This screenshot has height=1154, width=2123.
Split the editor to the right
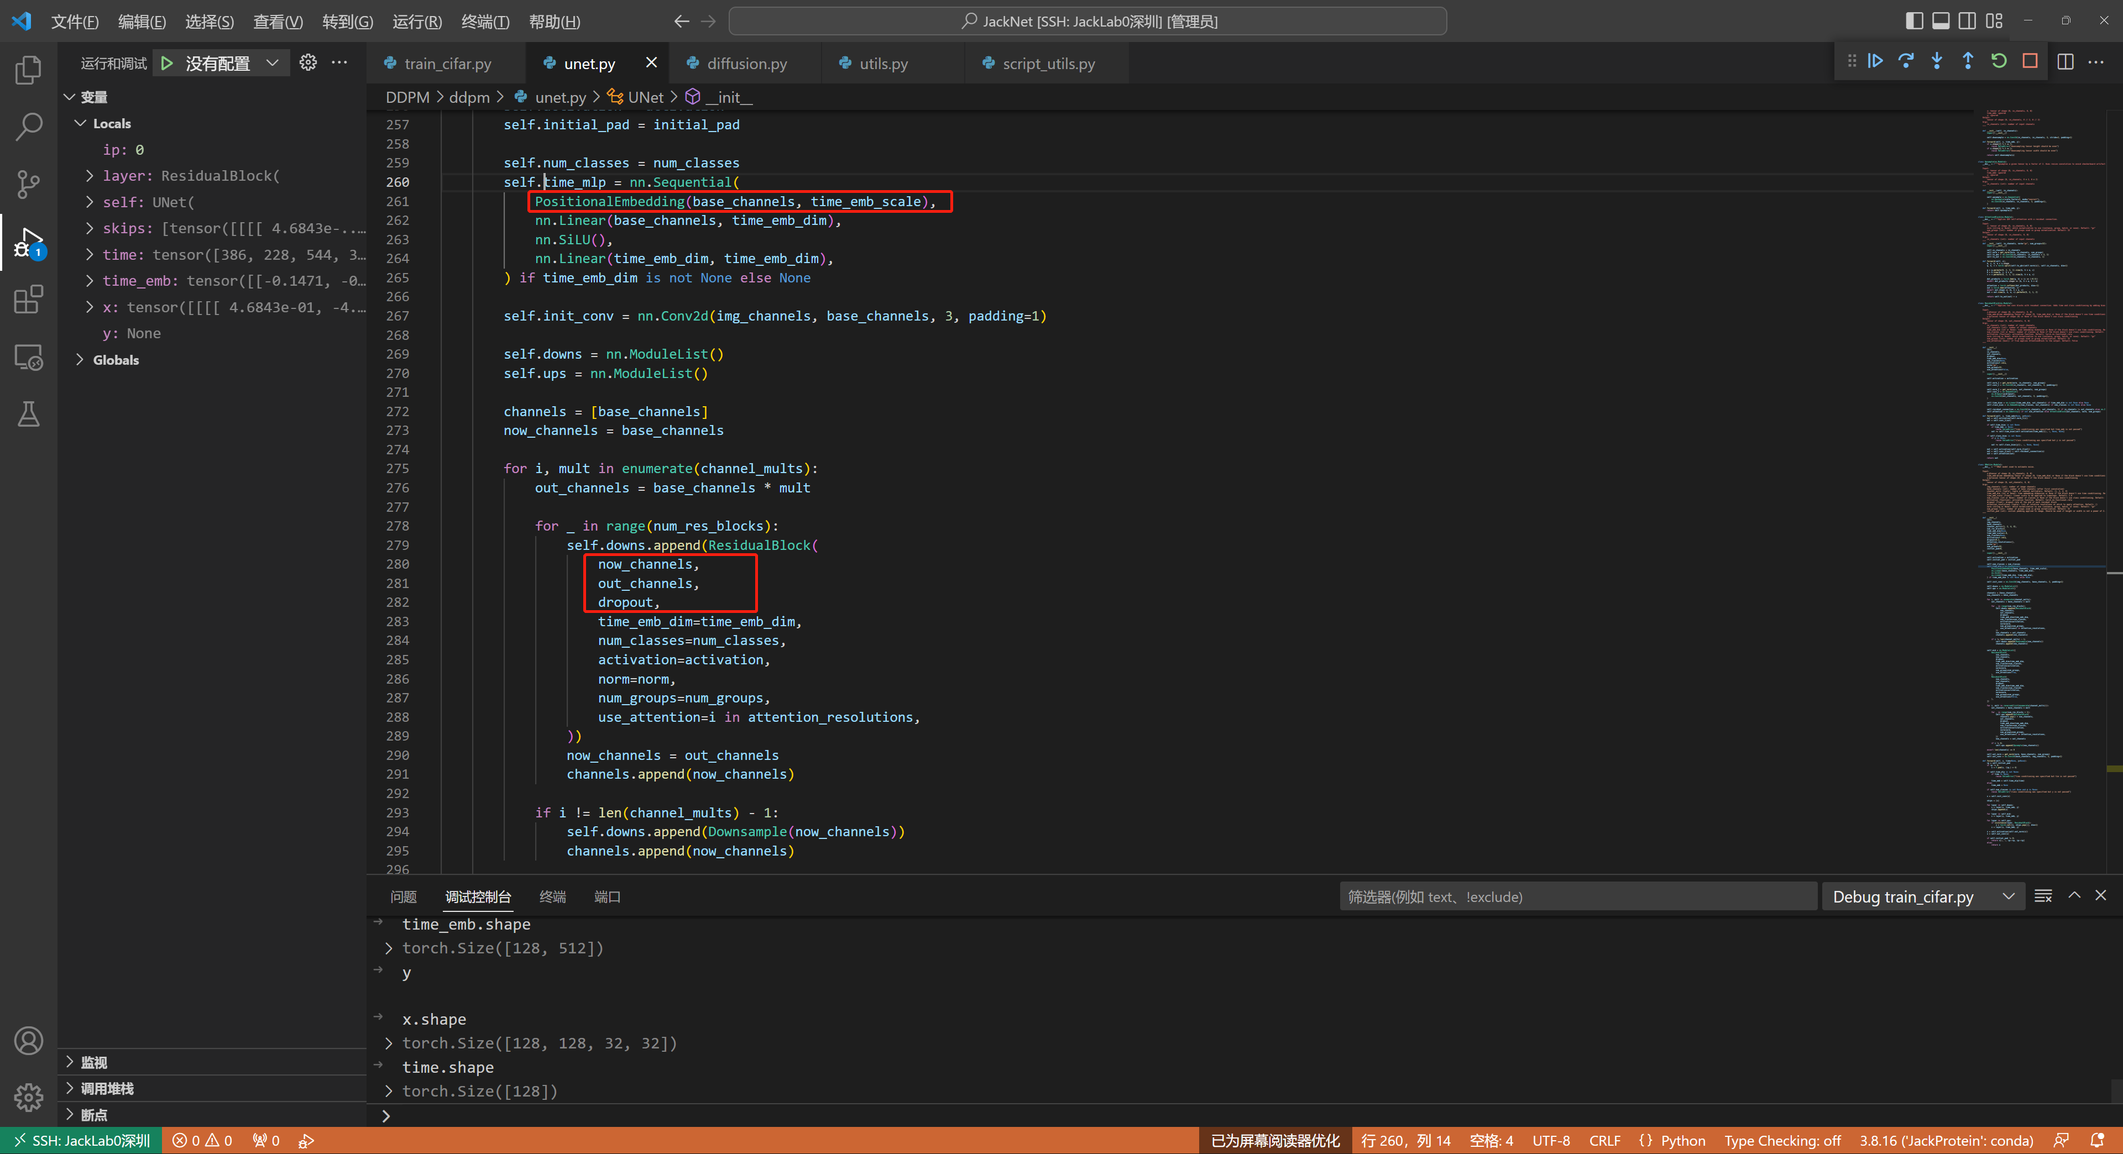tap(2066, 62)
